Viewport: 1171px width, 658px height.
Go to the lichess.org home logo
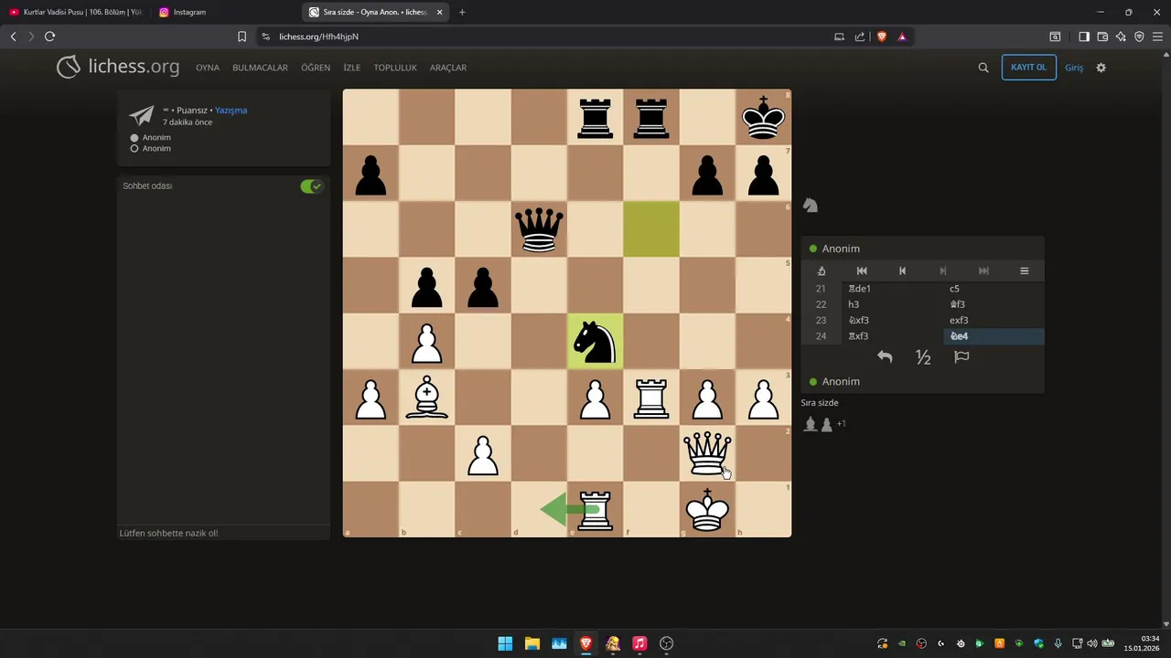118,67
